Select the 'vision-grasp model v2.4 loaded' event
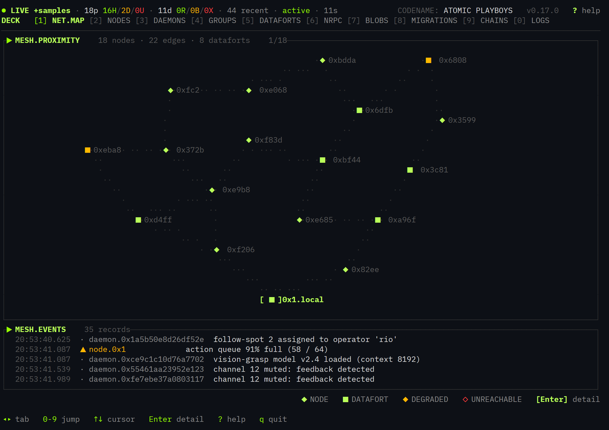The image size is (609, 430). pos(301,359)
